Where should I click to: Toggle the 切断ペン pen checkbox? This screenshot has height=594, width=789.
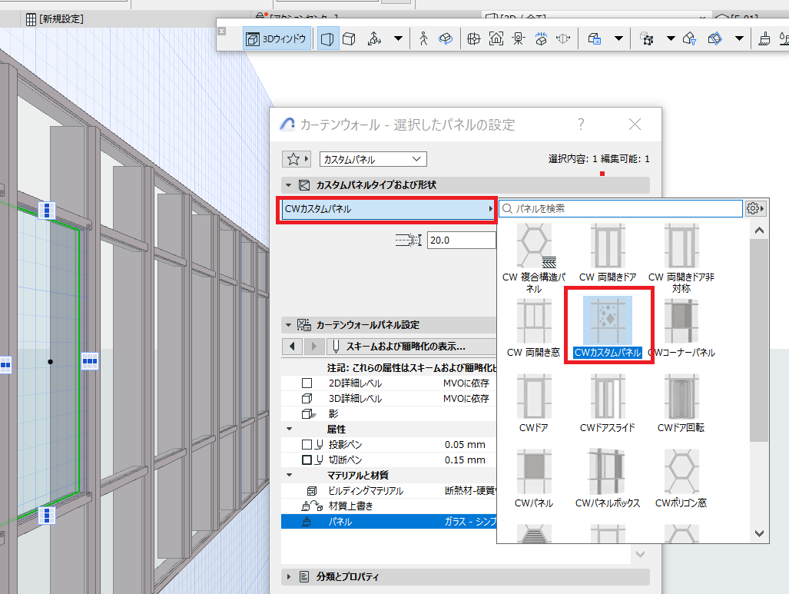click(307, 460)
